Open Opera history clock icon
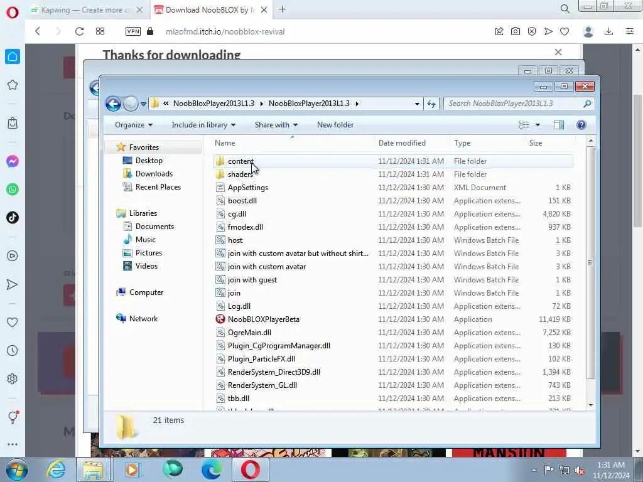The image size is (643, 482). (x=13, y=350)
